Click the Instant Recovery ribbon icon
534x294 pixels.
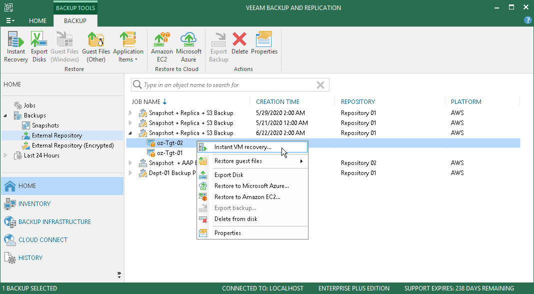tap(15, 46)
